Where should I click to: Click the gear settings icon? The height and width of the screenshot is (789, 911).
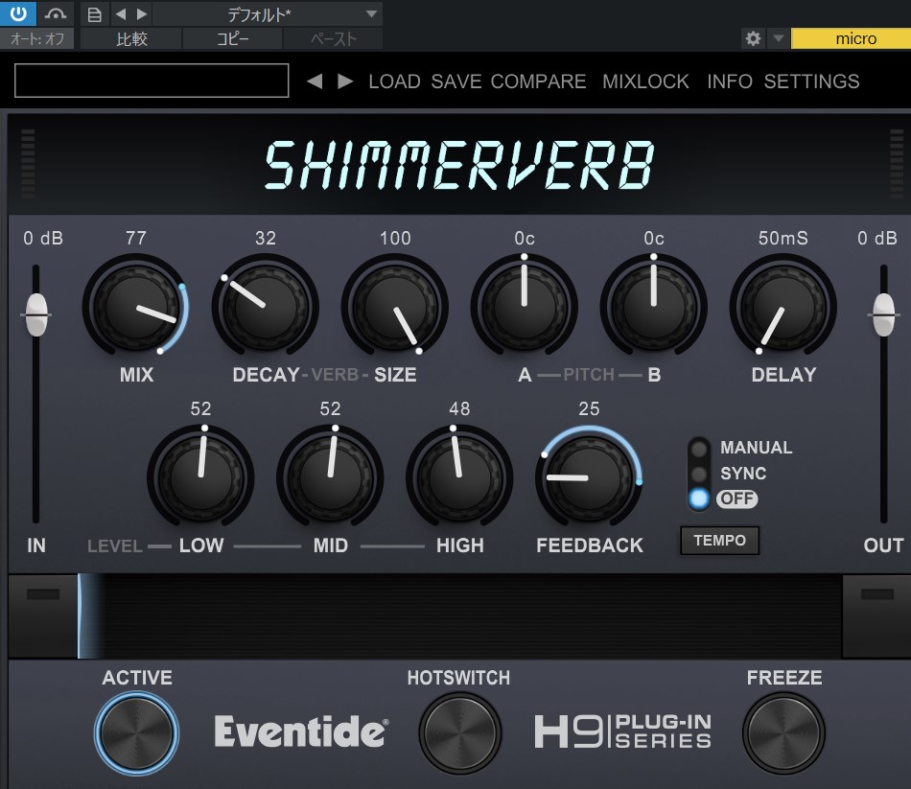click(753, 38)
